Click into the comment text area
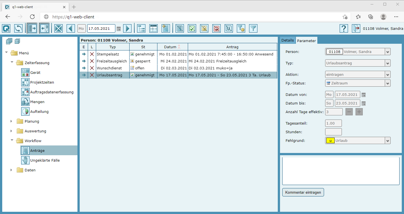 pos(340,171)
